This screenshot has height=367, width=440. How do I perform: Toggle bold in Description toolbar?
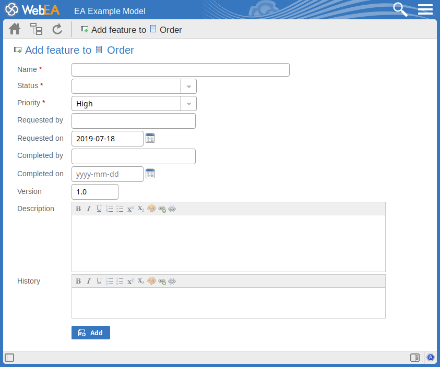78,209
